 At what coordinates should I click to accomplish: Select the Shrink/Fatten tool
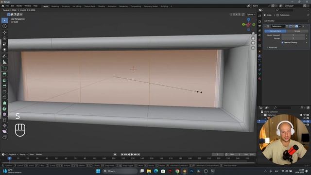click(x=4, y=125)
